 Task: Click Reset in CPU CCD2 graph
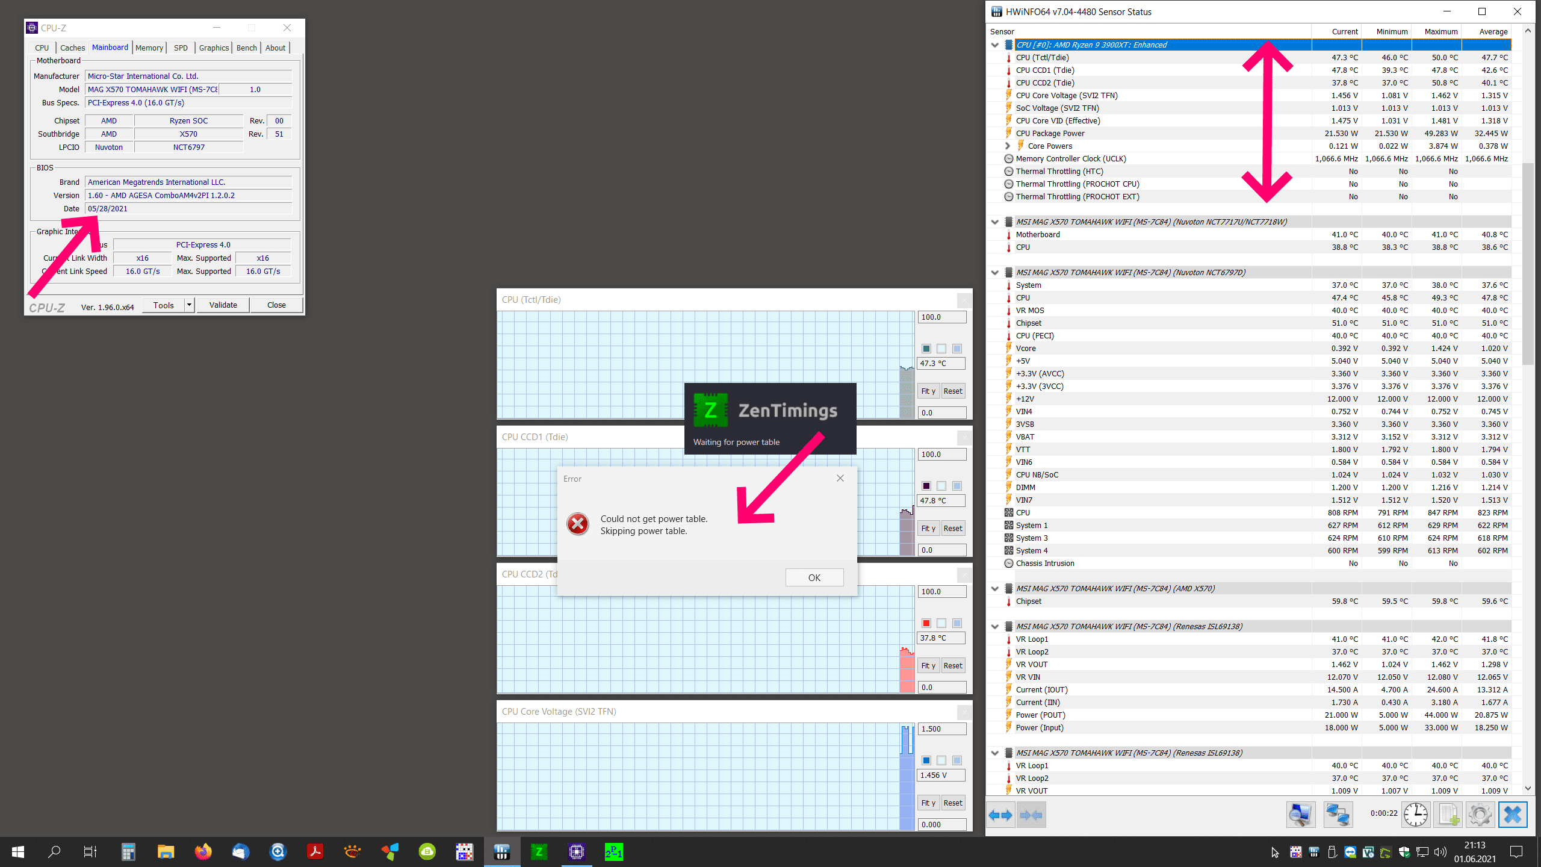(953, 666)
